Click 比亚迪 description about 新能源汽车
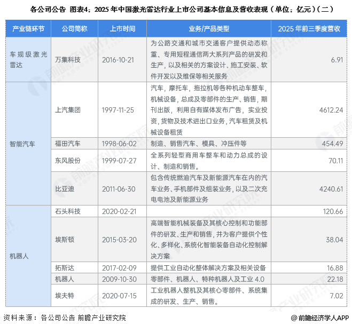 (x=209, y=189)
